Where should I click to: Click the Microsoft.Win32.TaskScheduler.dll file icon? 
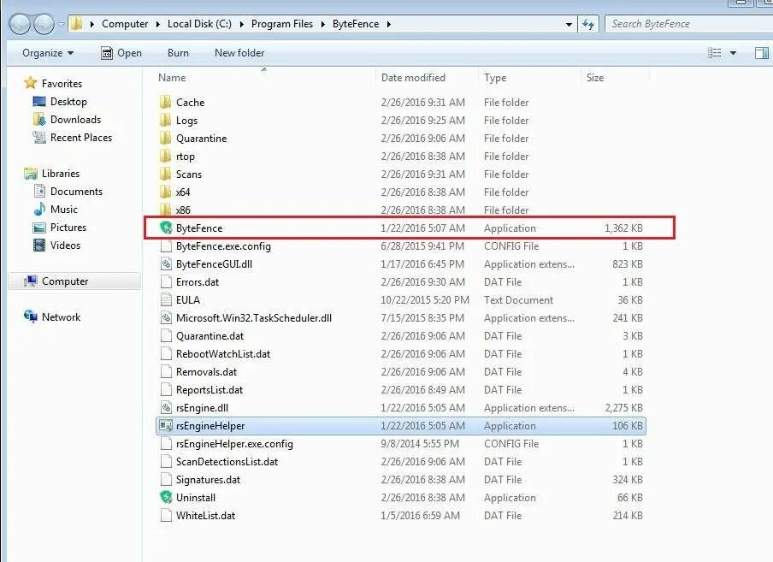[166, 318]
